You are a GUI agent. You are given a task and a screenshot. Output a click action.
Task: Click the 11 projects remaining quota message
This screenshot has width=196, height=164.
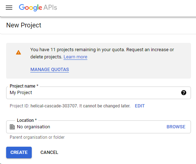102,53
